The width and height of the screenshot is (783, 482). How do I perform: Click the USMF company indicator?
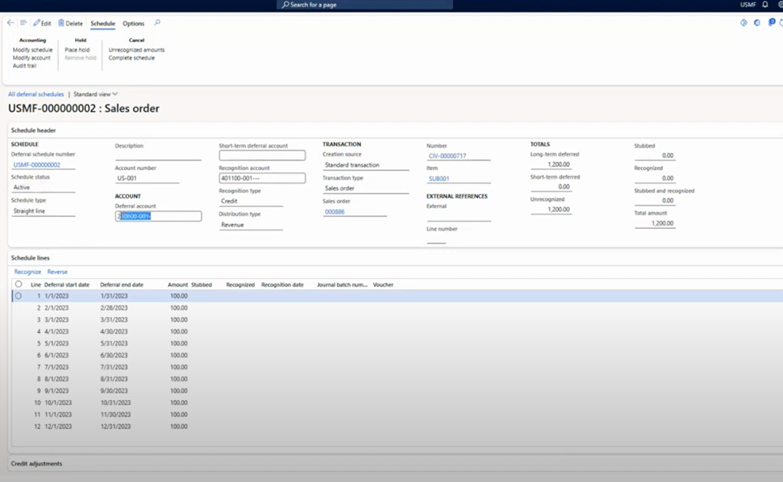748,4
